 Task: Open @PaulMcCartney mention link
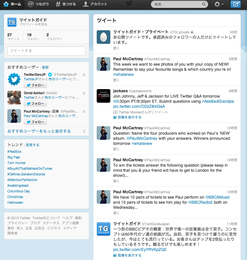click(x=142, y=138)
